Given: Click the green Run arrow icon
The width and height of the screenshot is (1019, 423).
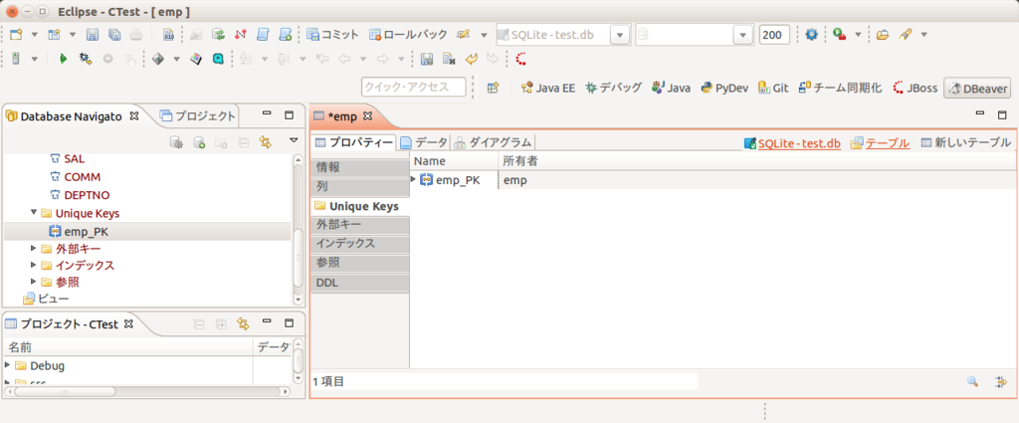Looking at the screenshot, I should pyautogui.click(x=63, y=59).
